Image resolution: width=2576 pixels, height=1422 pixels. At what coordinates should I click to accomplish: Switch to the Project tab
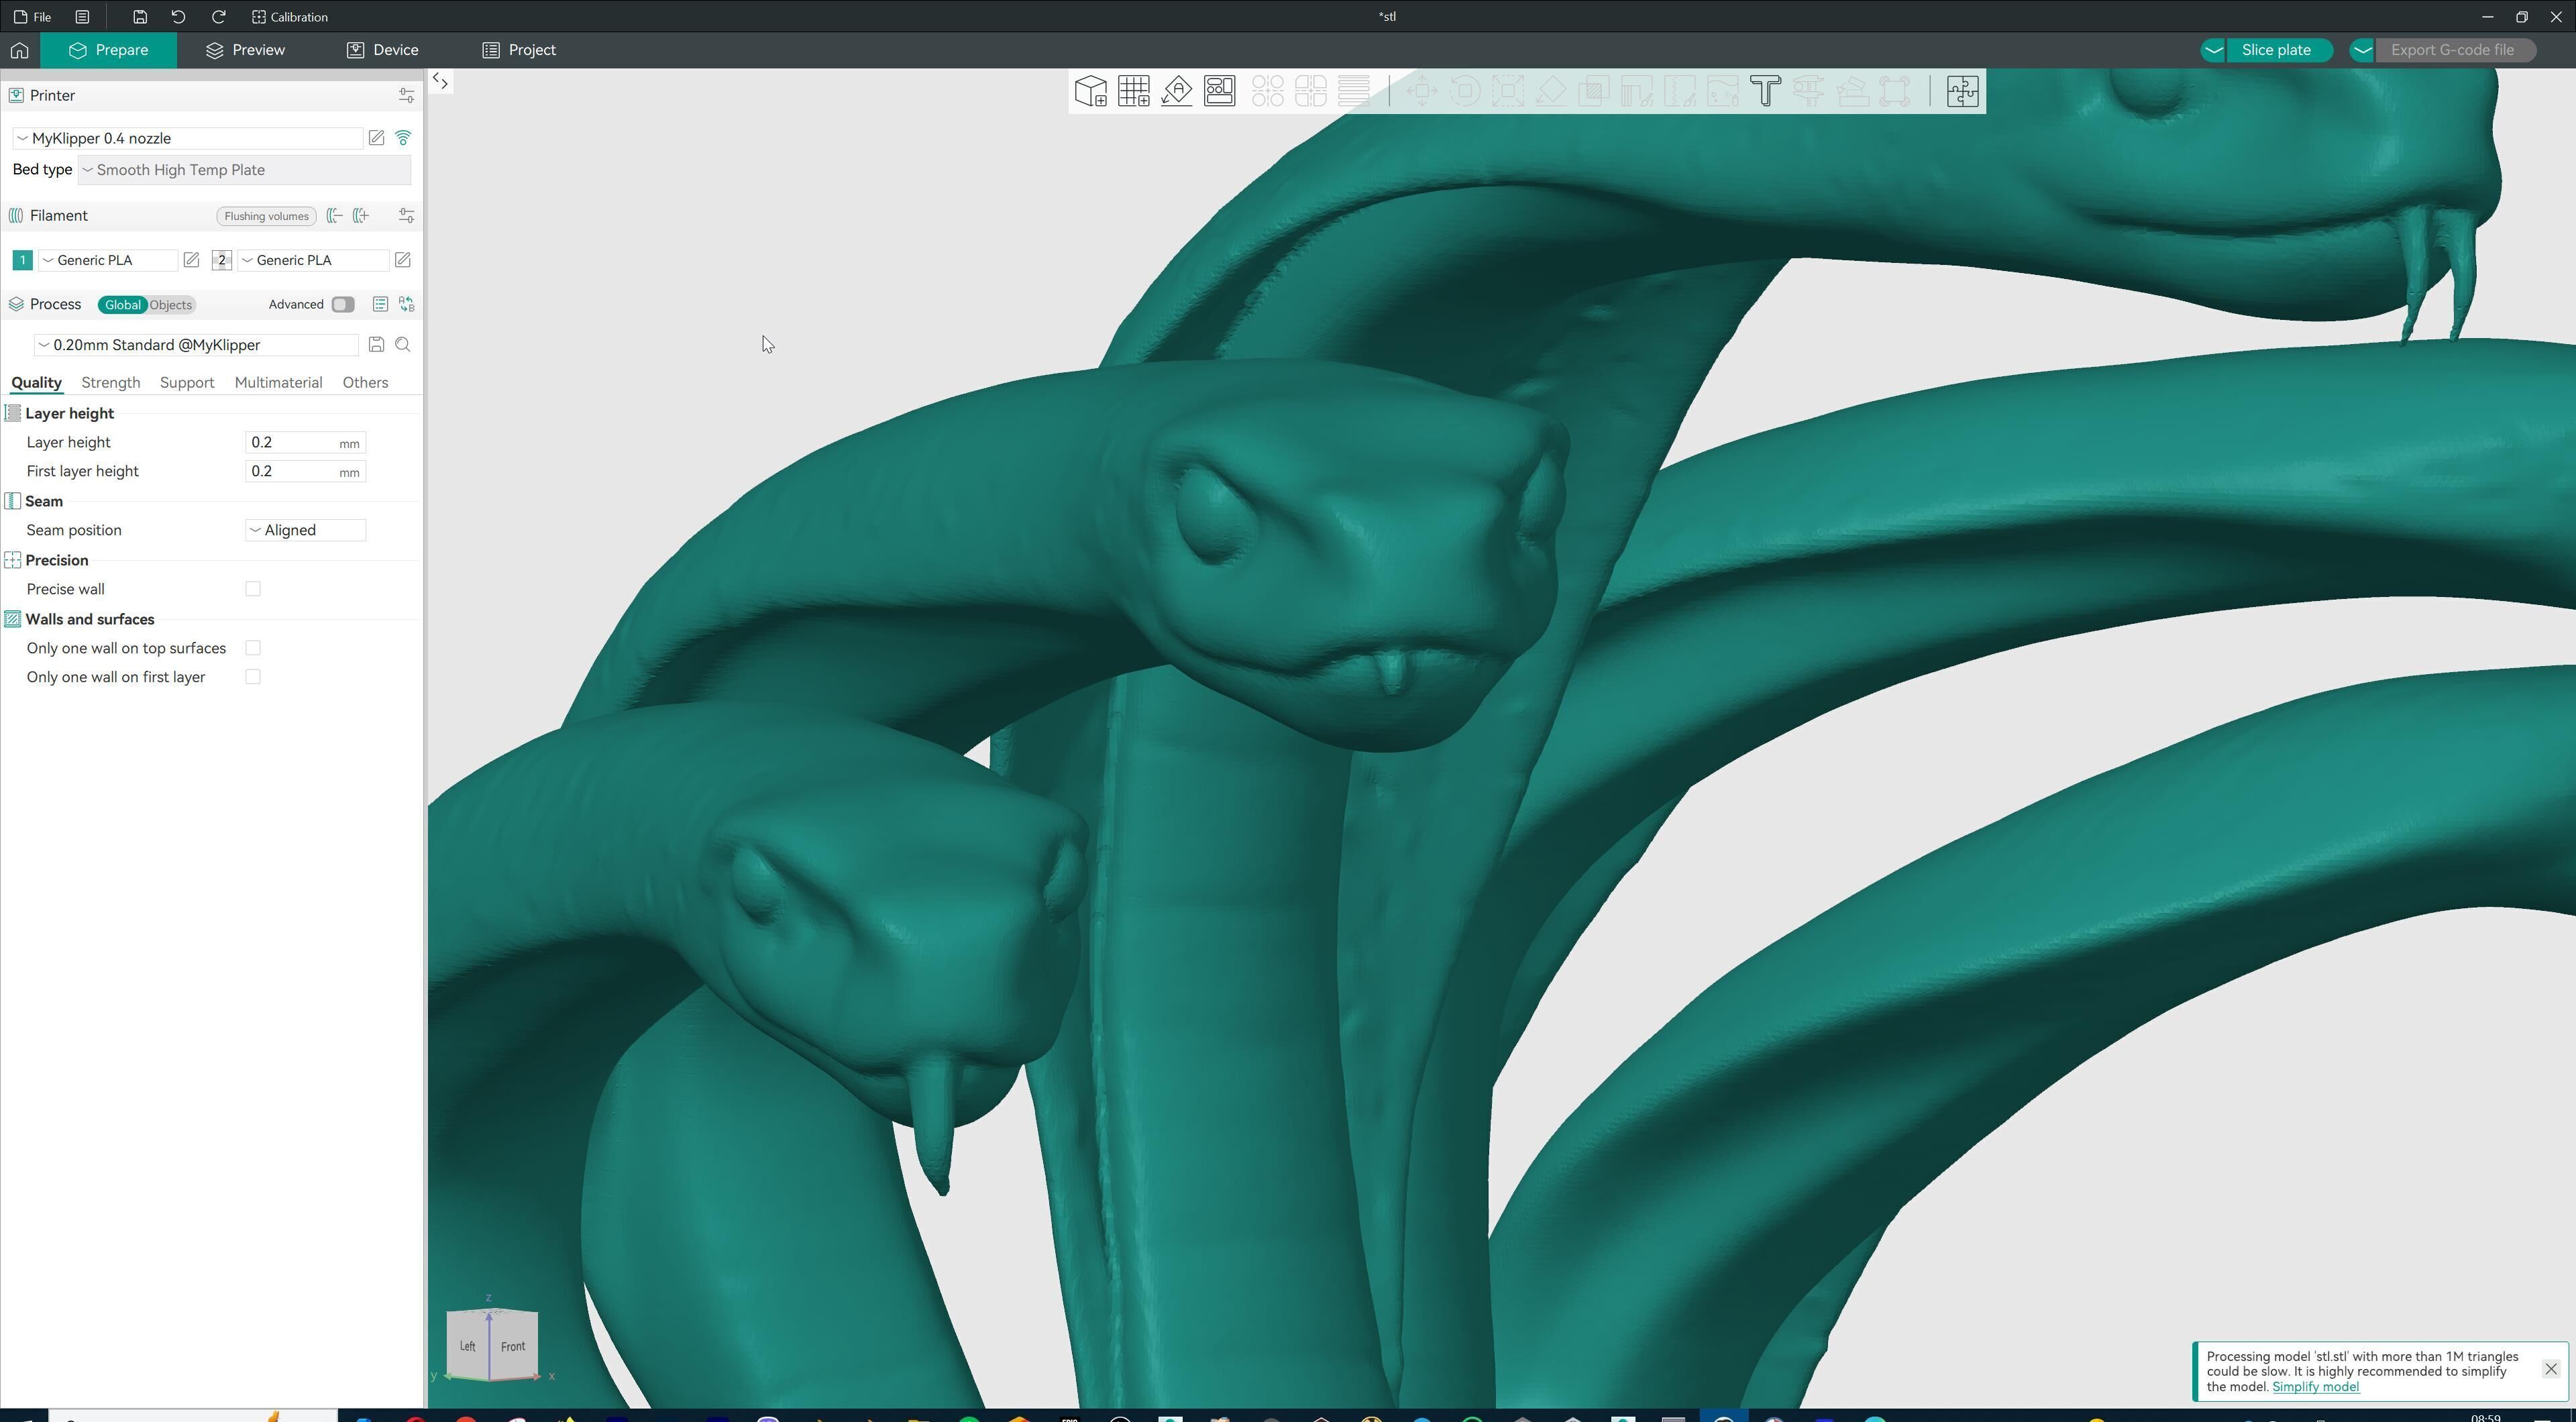pyautogui.click(x=519, y=50)
